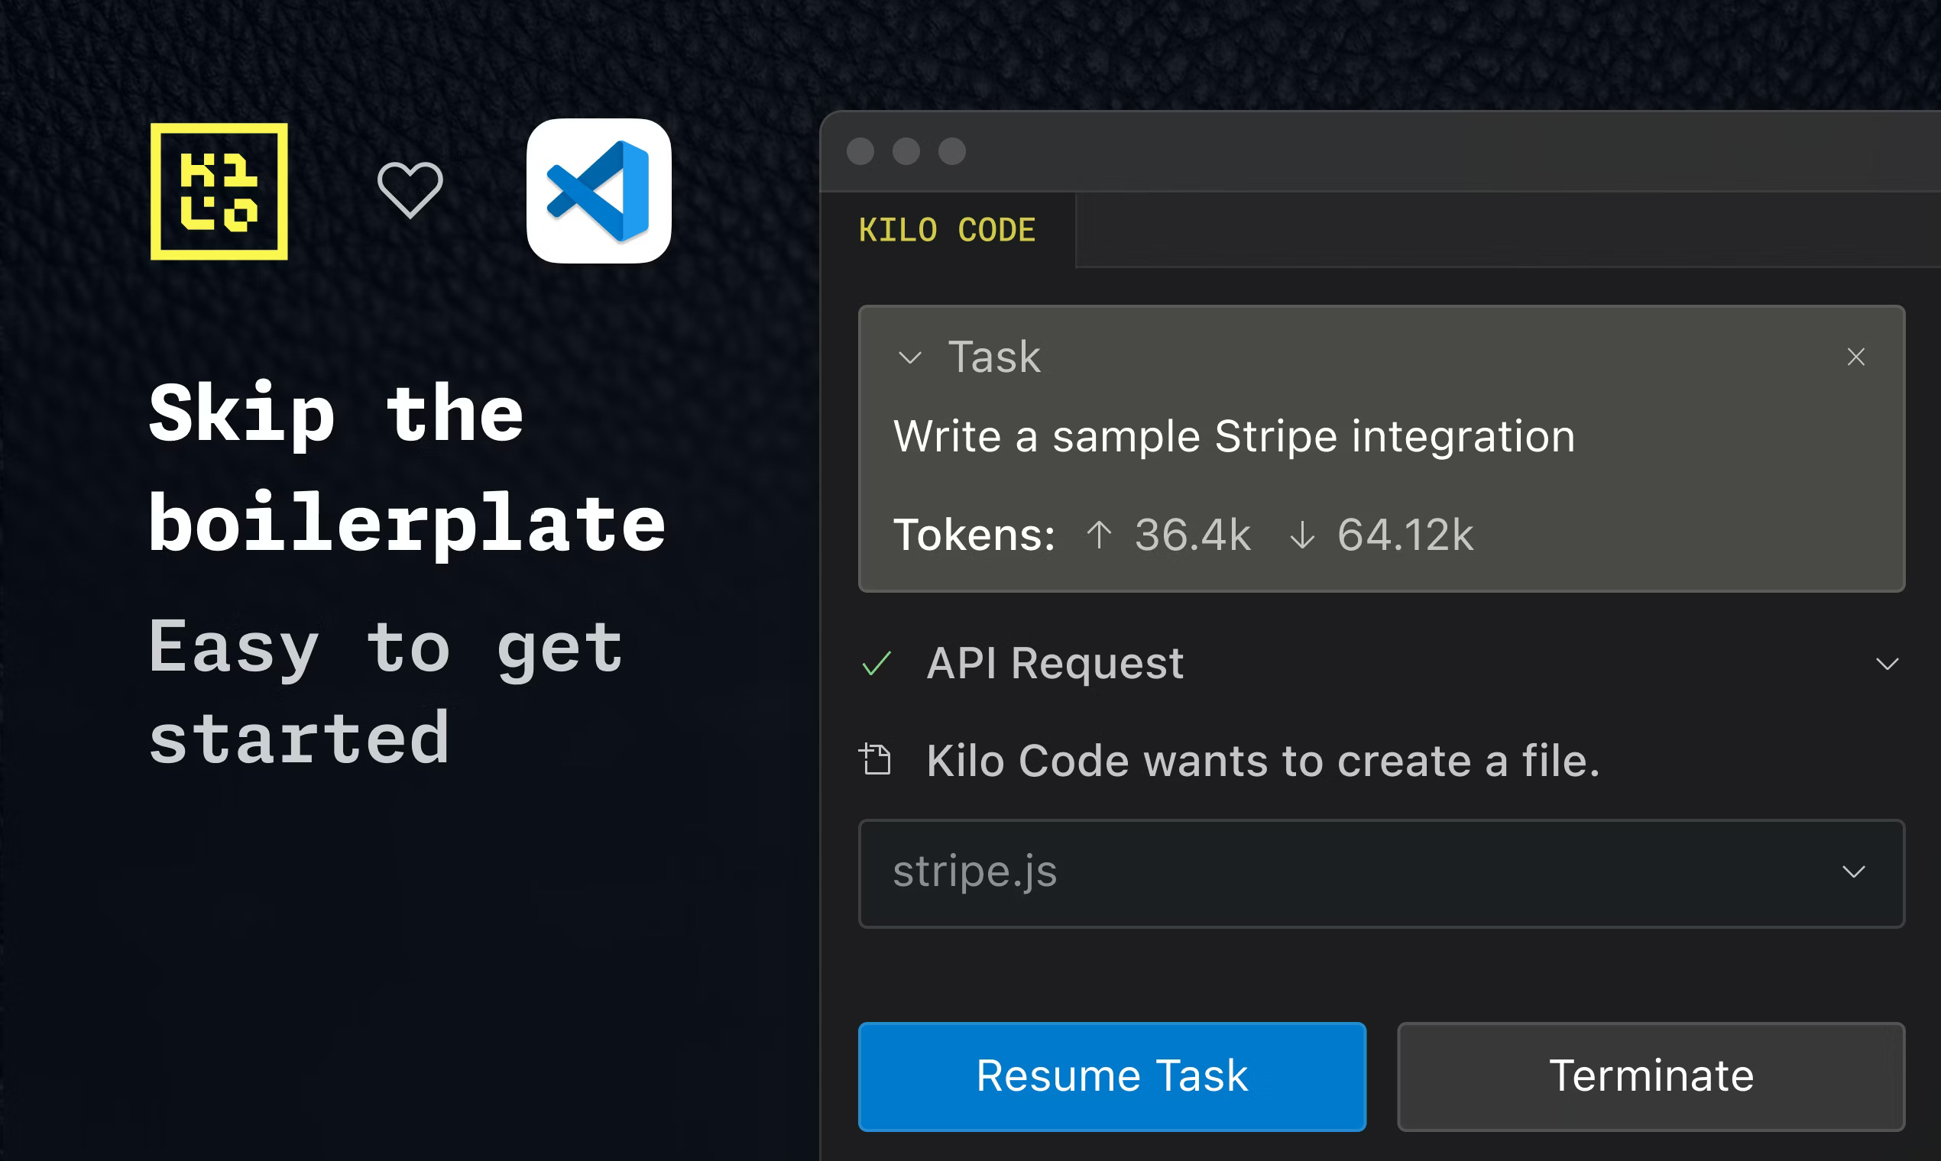Open the Visual Studio Code icon
This screenshot has height=1161, width=1941.
pos(599,191)
